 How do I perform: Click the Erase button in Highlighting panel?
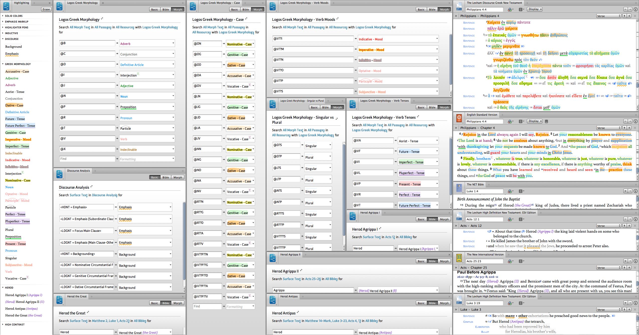(x=46, y=9)
